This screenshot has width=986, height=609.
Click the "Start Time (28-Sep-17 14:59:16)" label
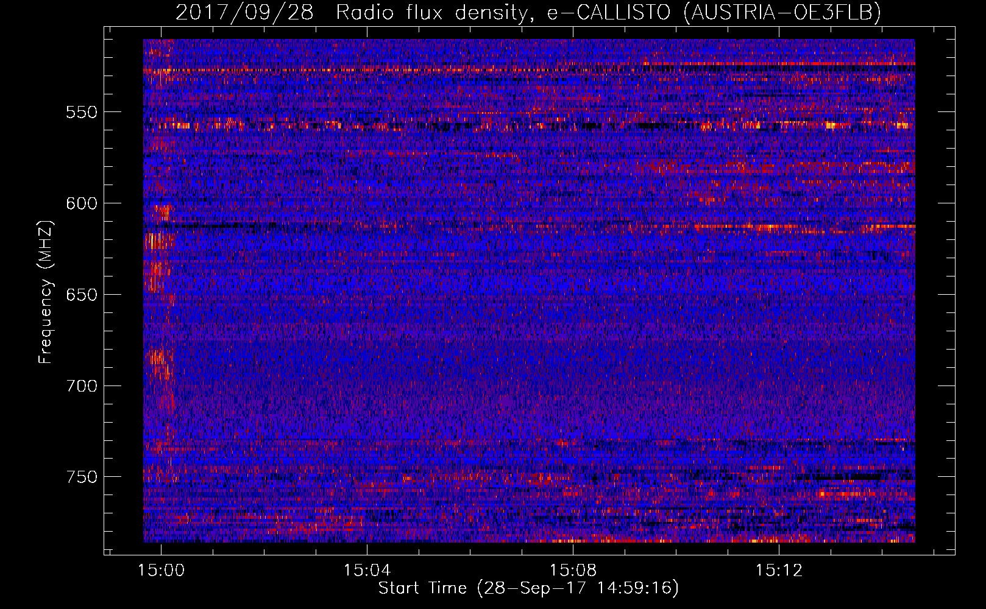pyautogui.click(x=528, y=588)
